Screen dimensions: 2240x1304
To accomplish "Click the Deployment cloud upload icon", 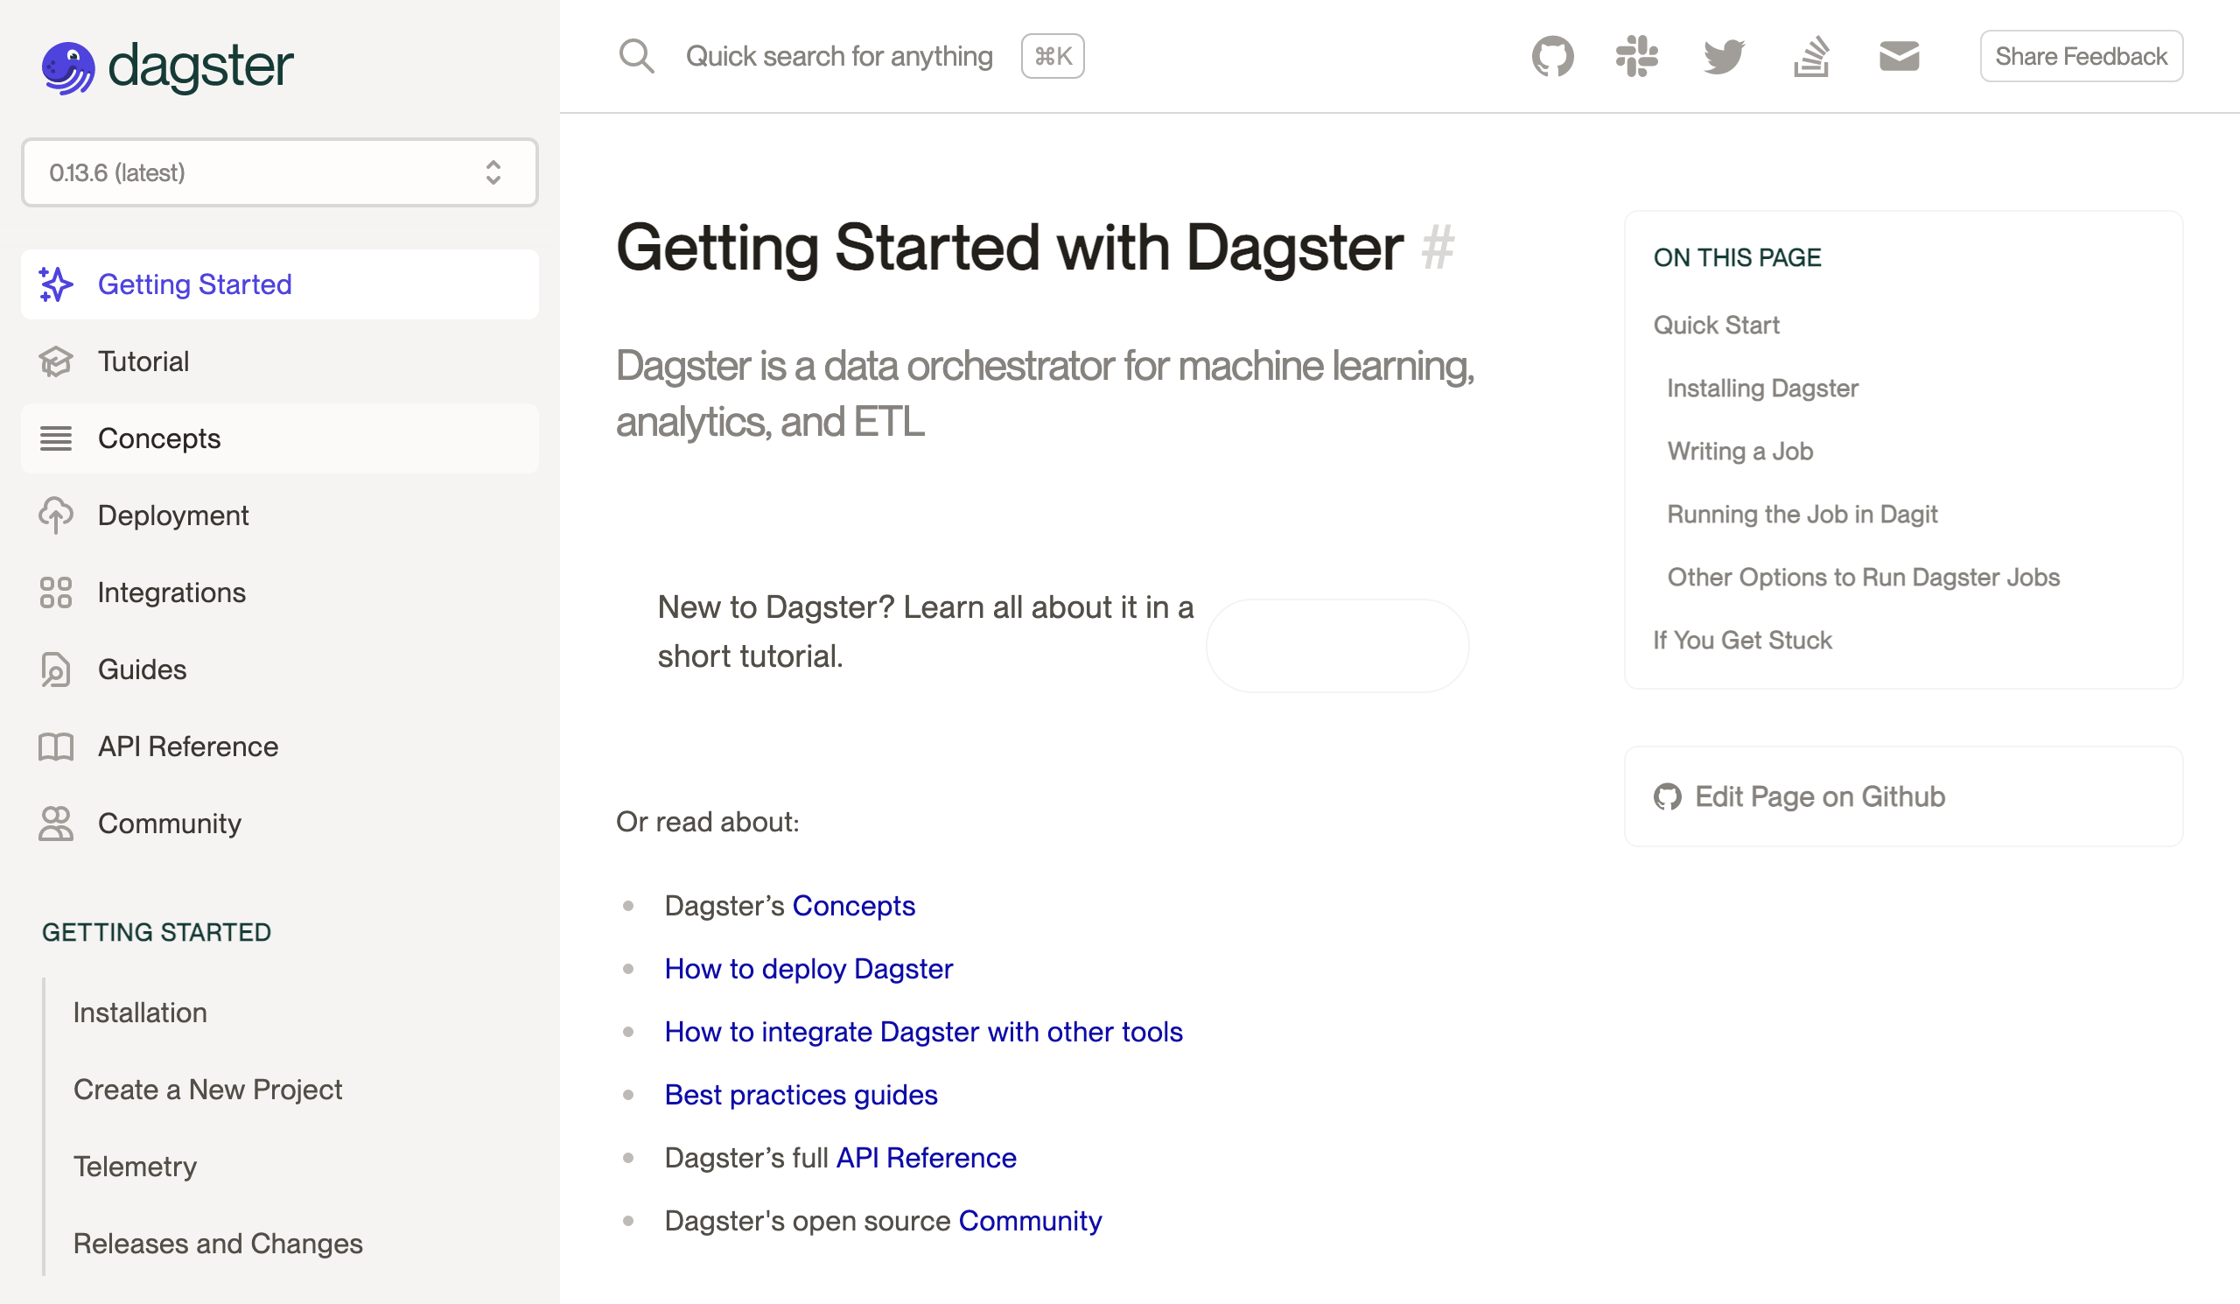I will [x=55, y=515].
